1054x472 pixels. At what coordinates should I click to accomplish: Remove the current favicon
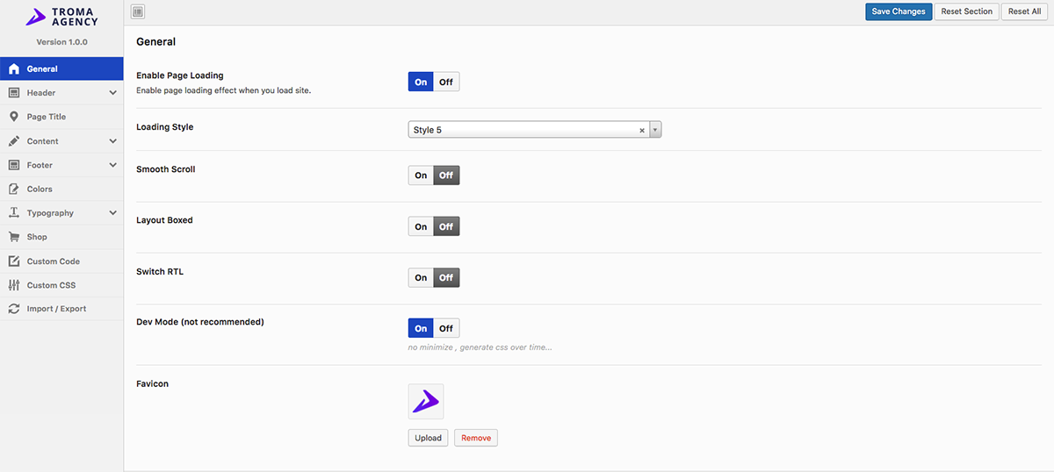pyautogui.click(x=476, y=438)
